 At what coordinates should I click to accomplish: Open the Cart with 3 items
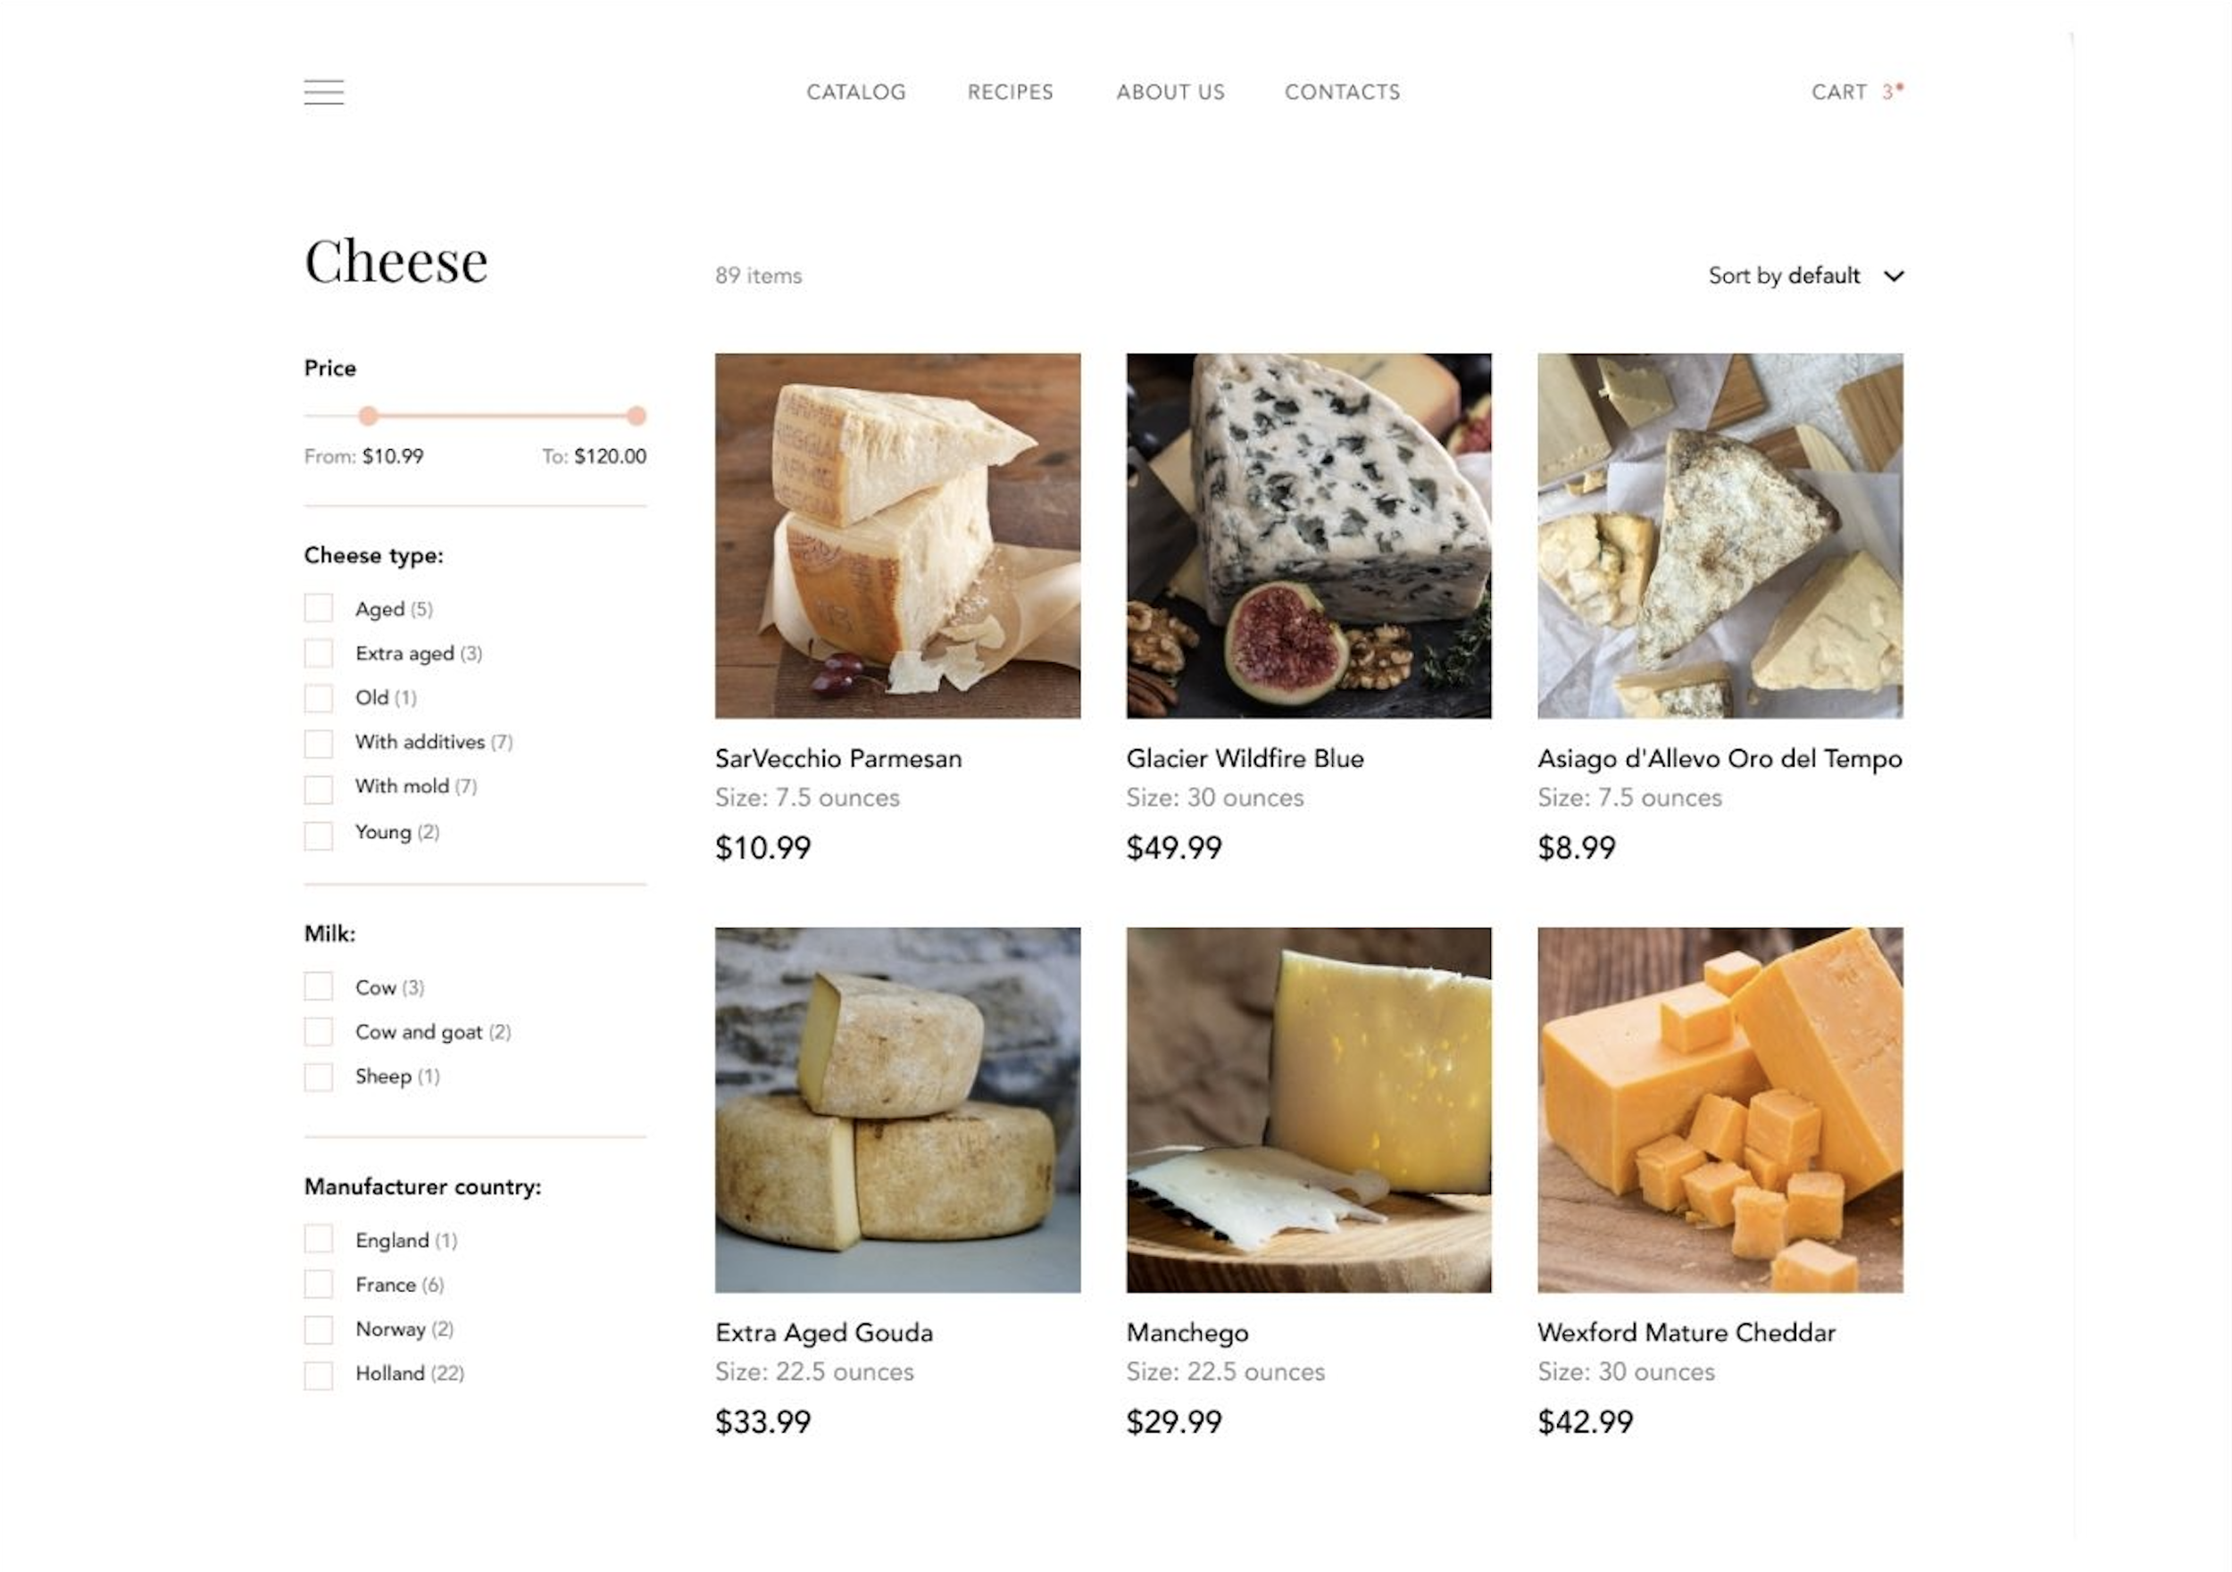1856,92
